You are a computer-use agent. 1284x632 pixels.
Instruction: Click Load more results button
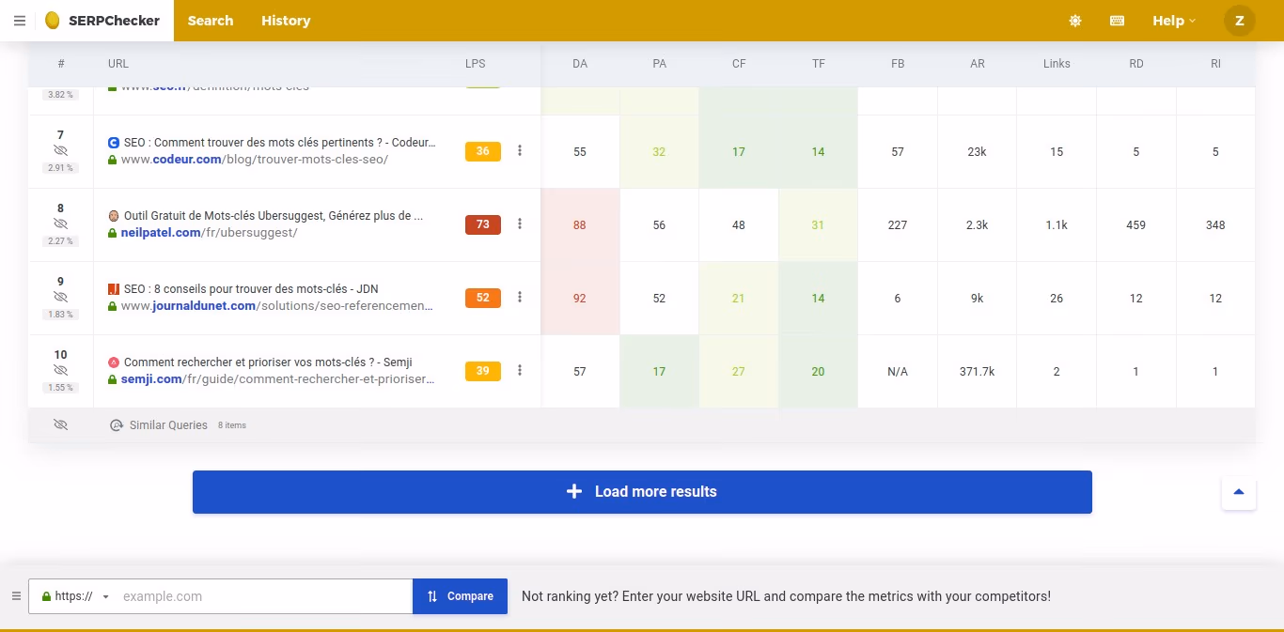pos(642,492)
